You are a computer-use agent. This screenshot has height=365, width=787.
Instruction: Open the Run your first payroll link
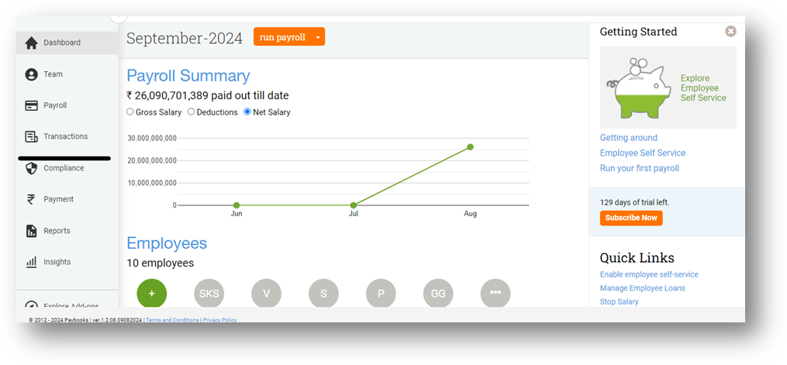tap(640, 168)
